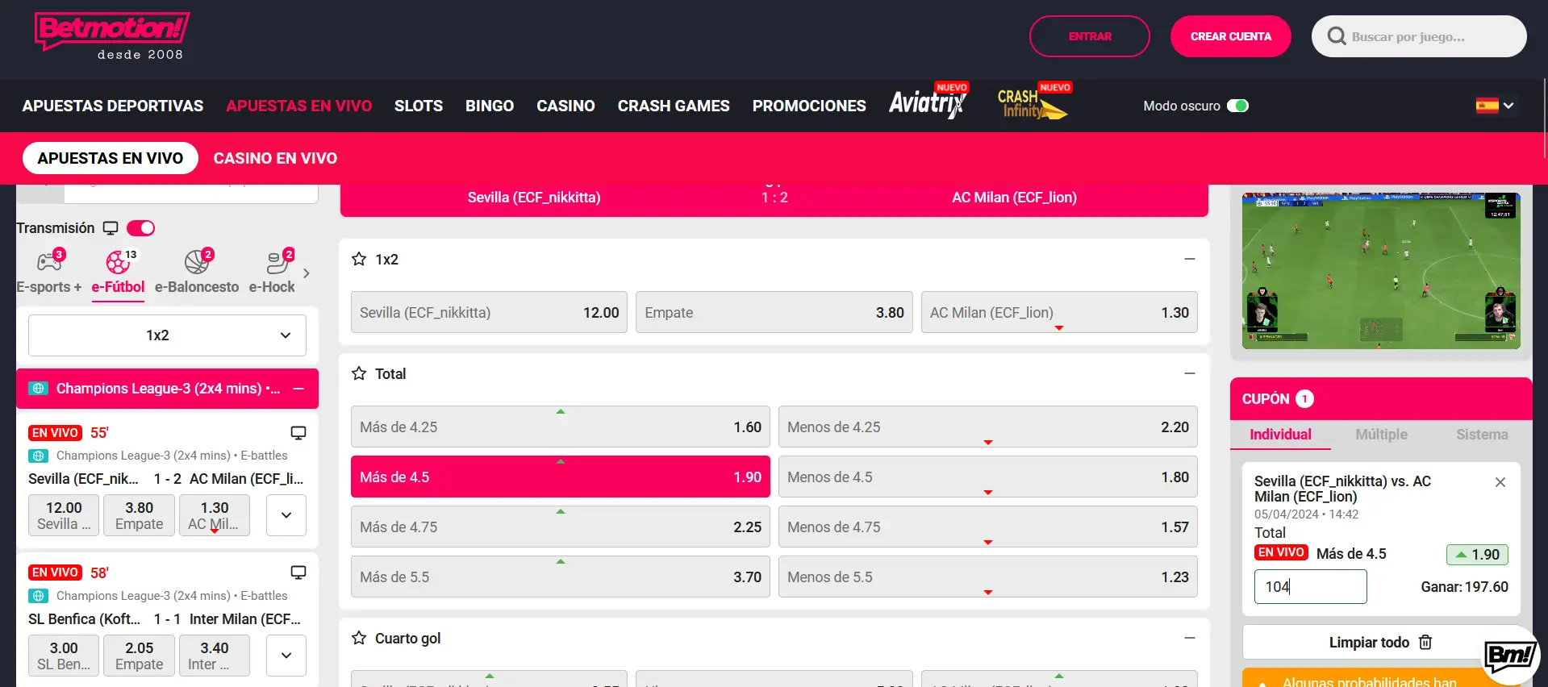
Task: Open the Bm! chat bubble icon
Action: (1510, 655)
